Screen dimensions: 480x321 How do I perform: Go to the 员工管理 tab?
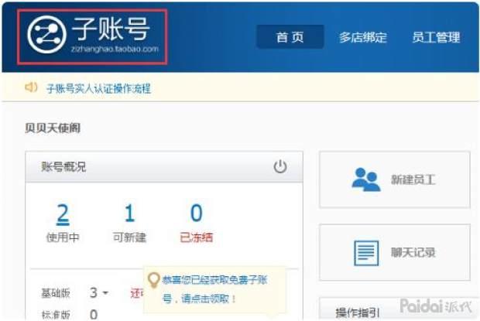(x=436, y=37)
